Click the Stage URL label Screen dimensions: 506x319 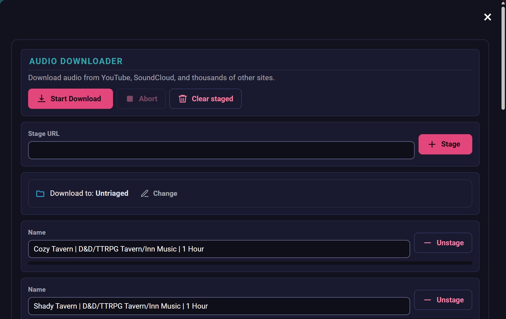coord(44,134)
